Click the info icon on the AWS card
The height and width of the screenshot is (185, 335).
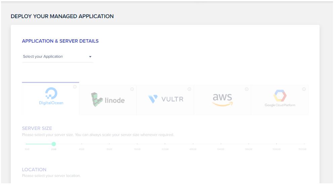click(247, 89)
